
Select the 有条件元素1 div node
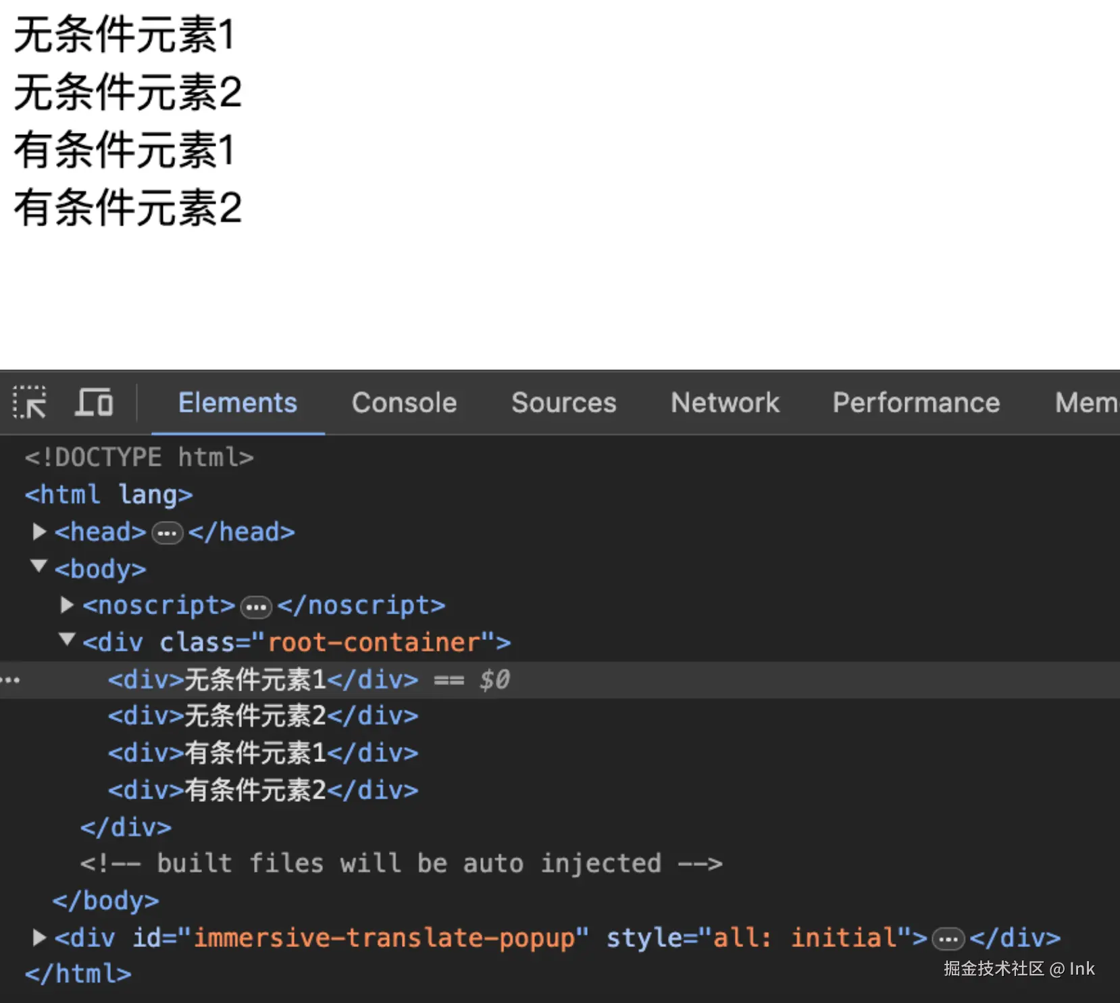coord(263,753)
